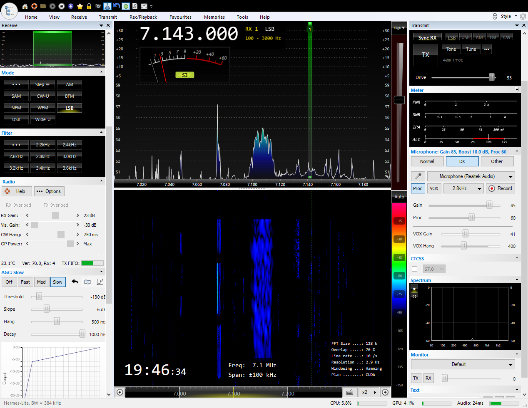Viewport: 528px width, 408px height.
Task: Click the Drive power slider handle
Action: click(492, 77)
